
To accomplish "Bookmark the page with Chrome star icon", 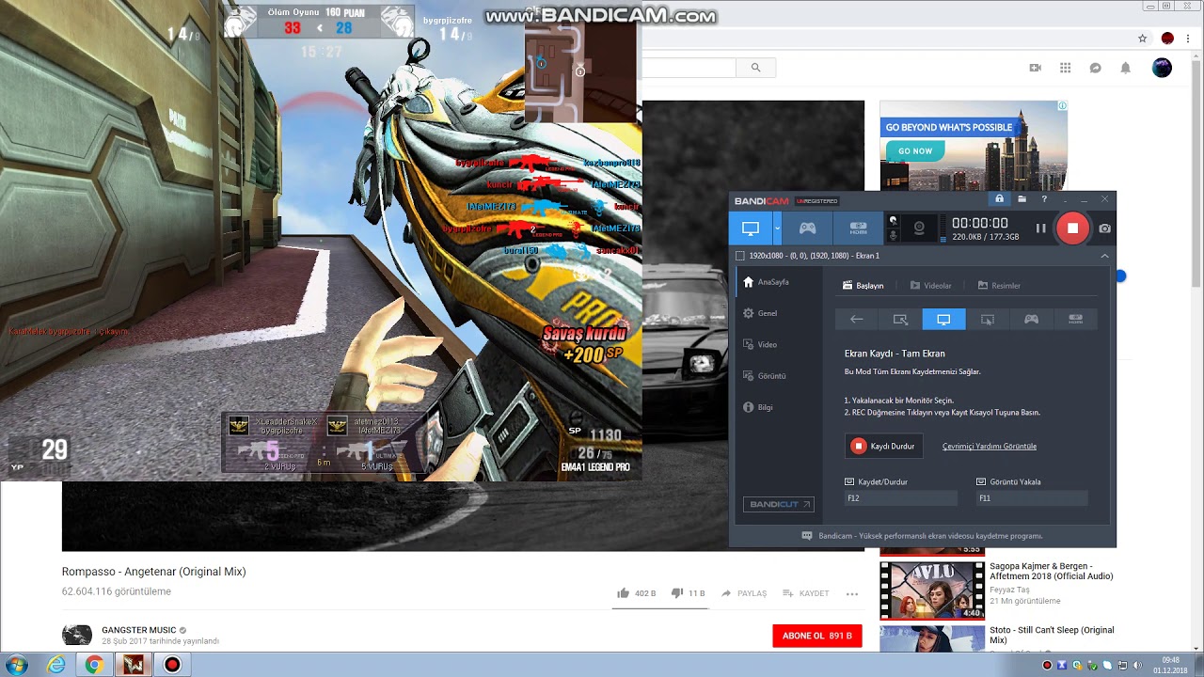I will click(1142, 39).
